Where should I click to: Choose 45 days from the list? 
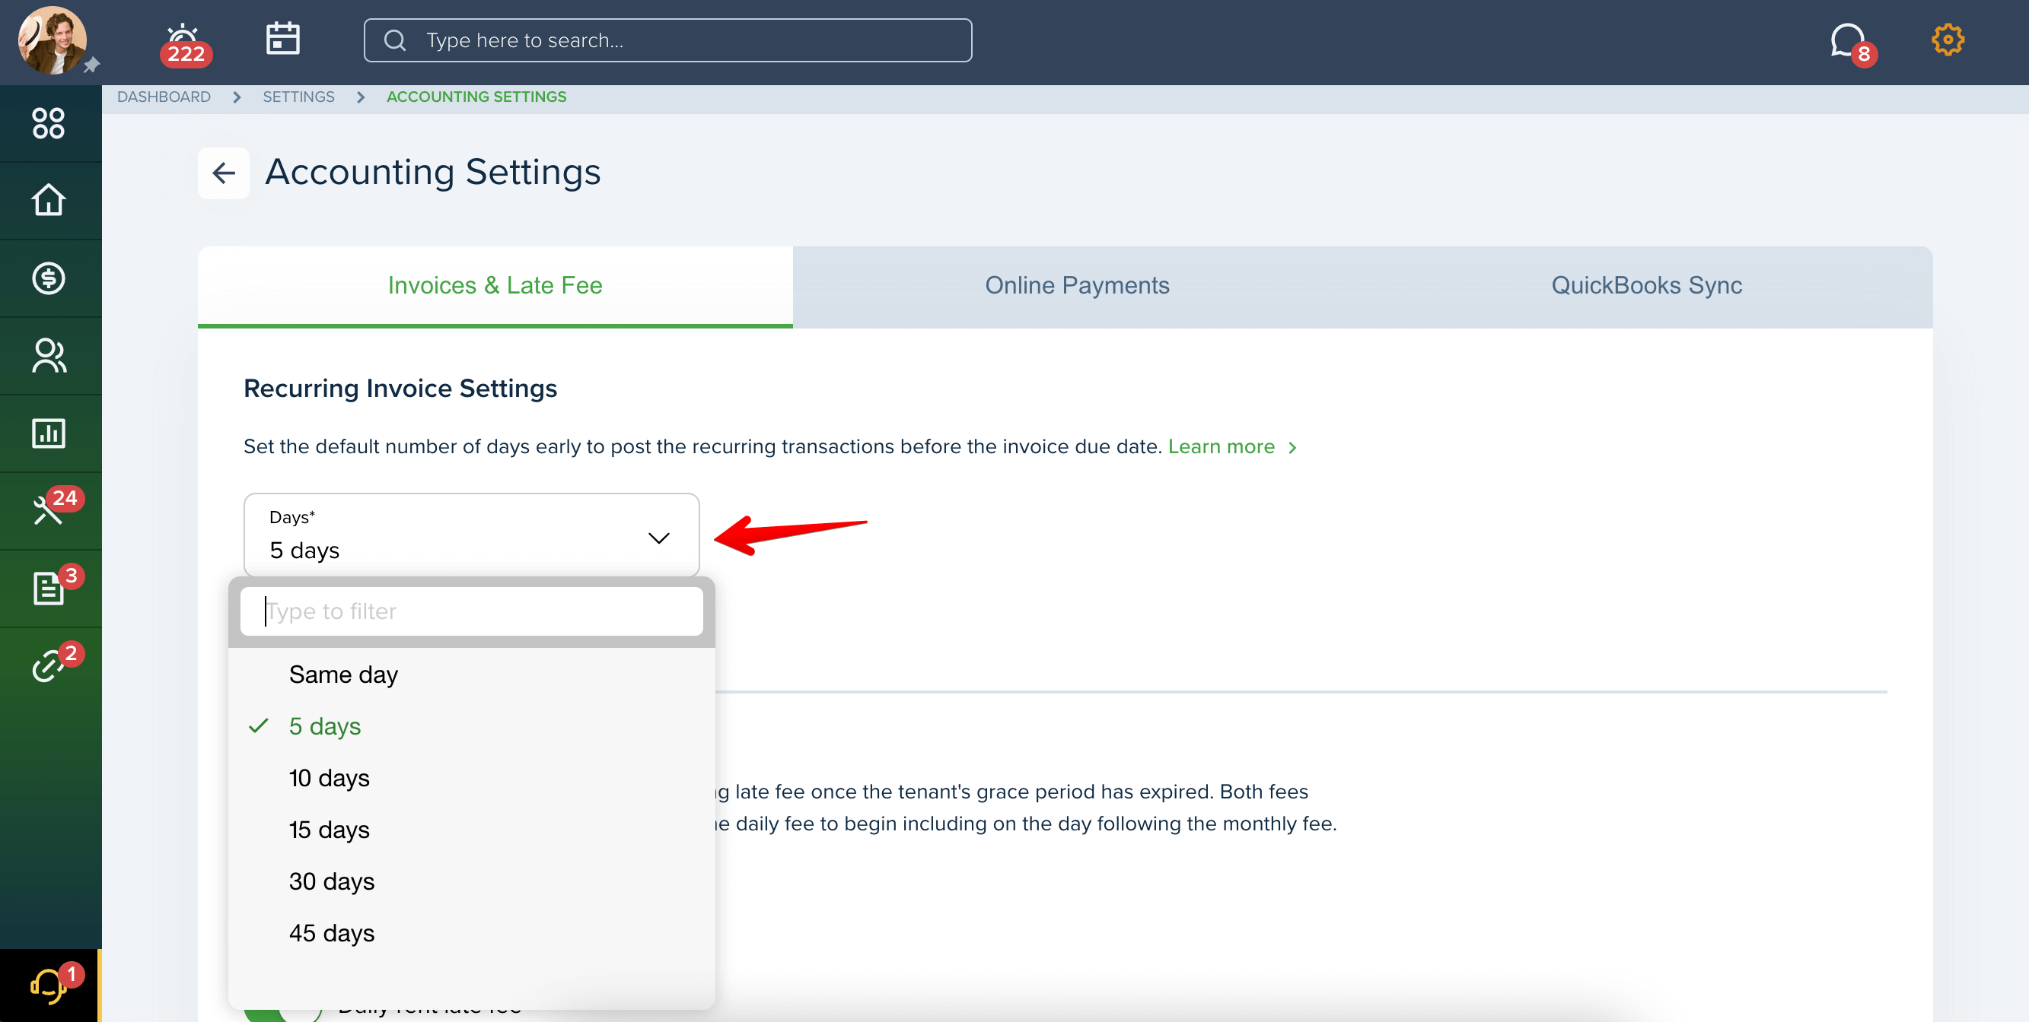pyautogui.click(x=472, y=933)
